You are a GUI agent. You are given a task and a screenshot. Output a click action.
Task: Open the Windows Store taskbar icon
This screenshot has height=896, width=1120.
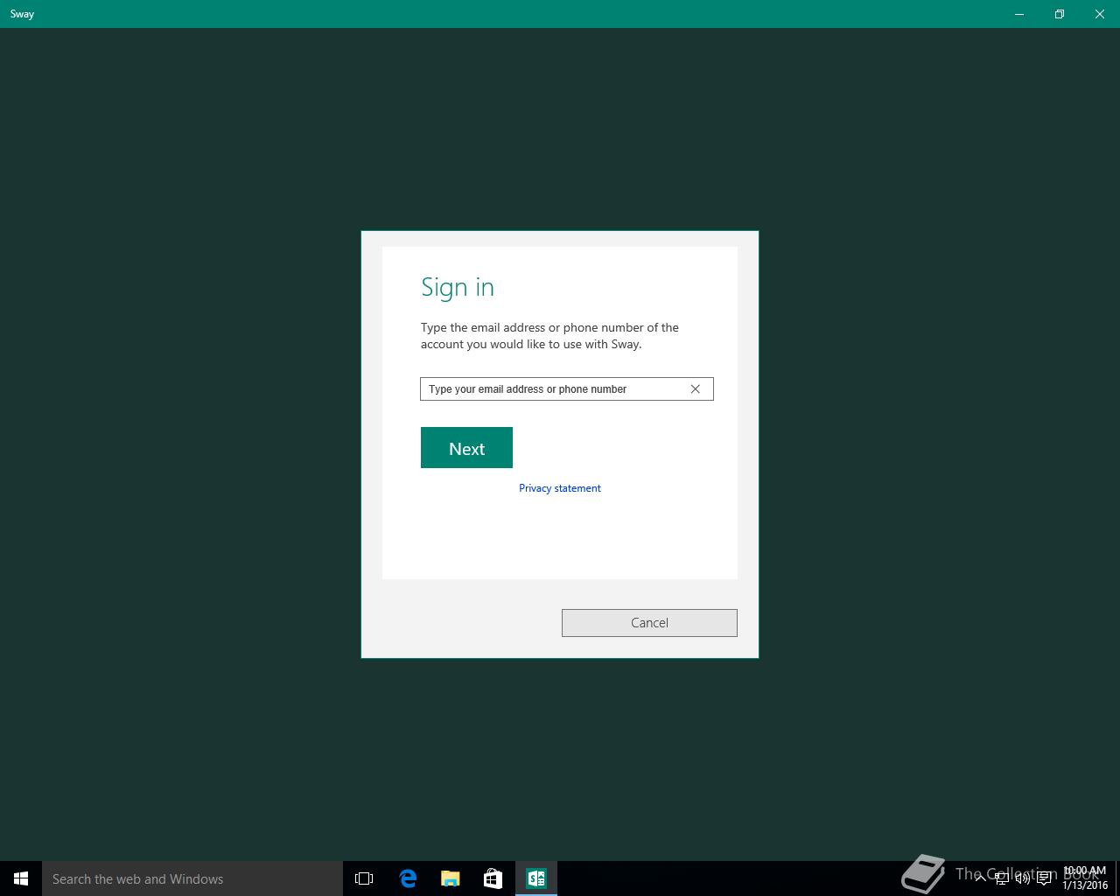[493, 878]
